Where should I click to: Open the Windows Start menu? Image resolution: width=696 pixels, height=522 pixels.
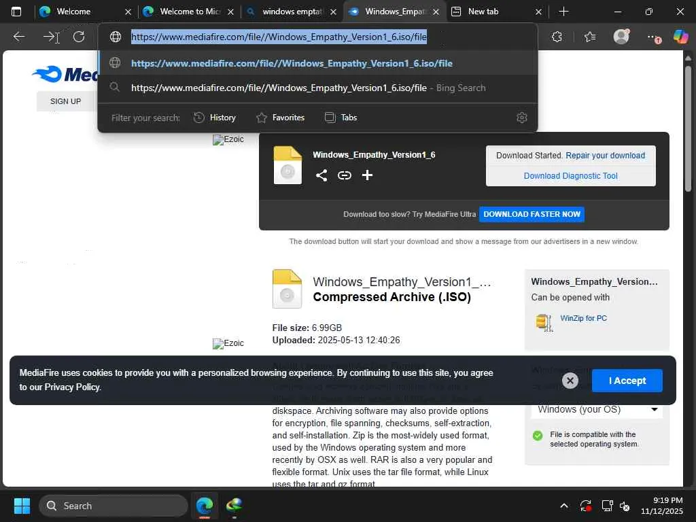point(22,506)
